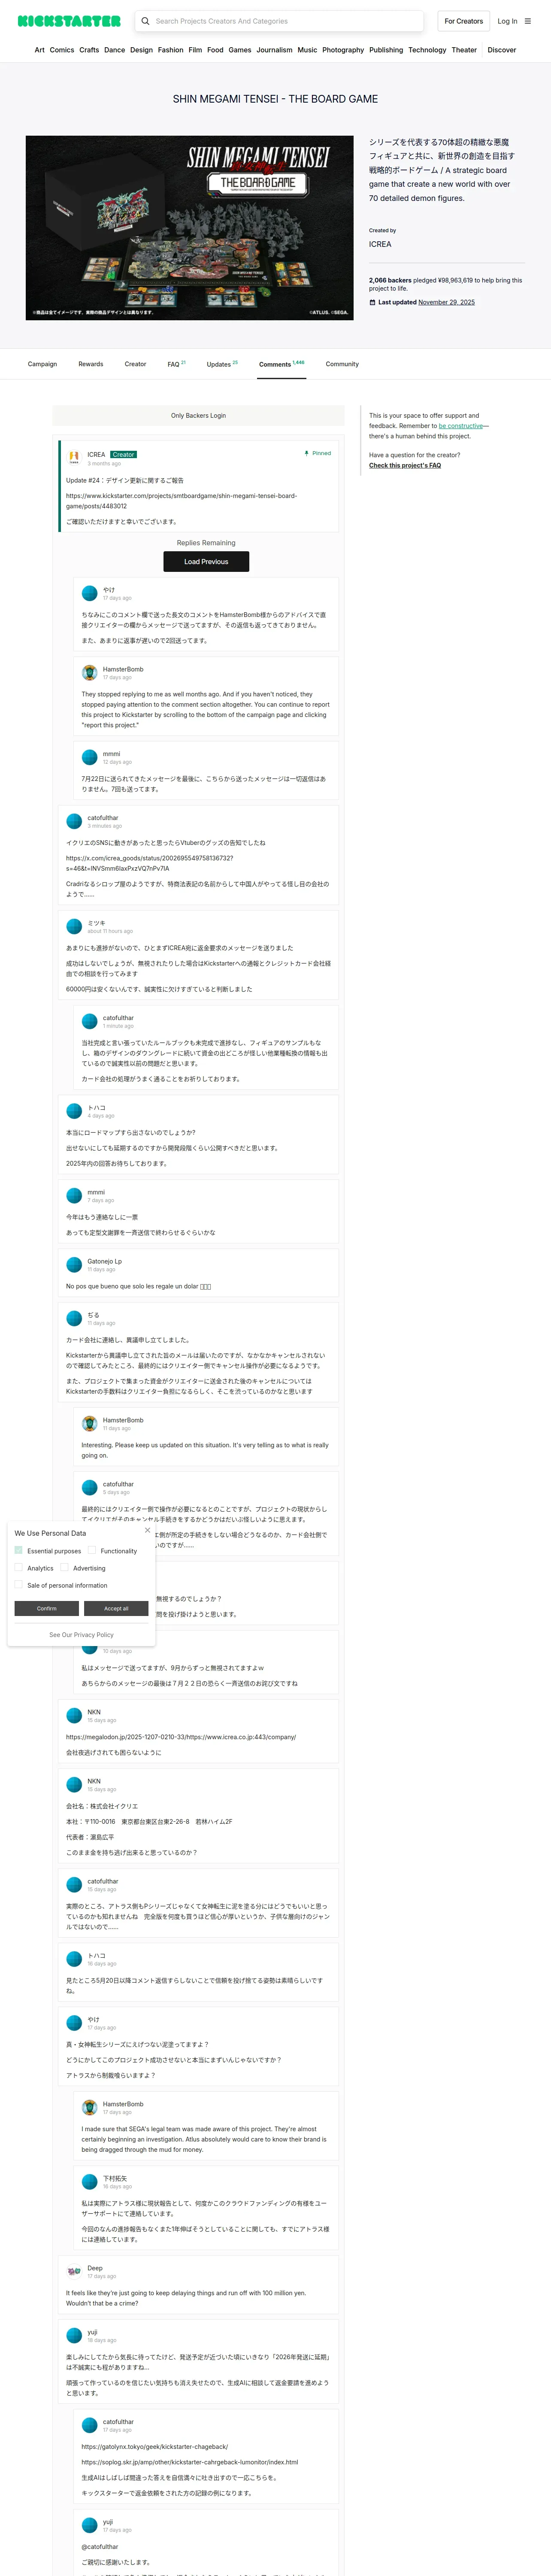Click the search magnifier icon

click(145, 21)
